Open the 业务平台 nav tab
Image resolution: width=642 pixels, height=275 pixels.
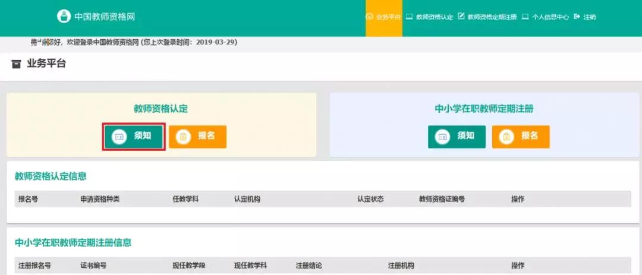pyautogui.click(x=384, y=18)
